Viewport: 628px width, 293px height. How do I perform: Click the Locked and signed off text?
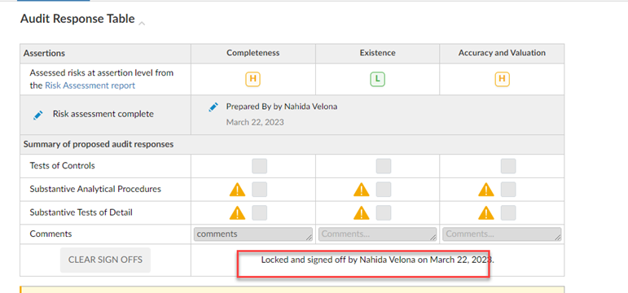click(x=378, y=260)
